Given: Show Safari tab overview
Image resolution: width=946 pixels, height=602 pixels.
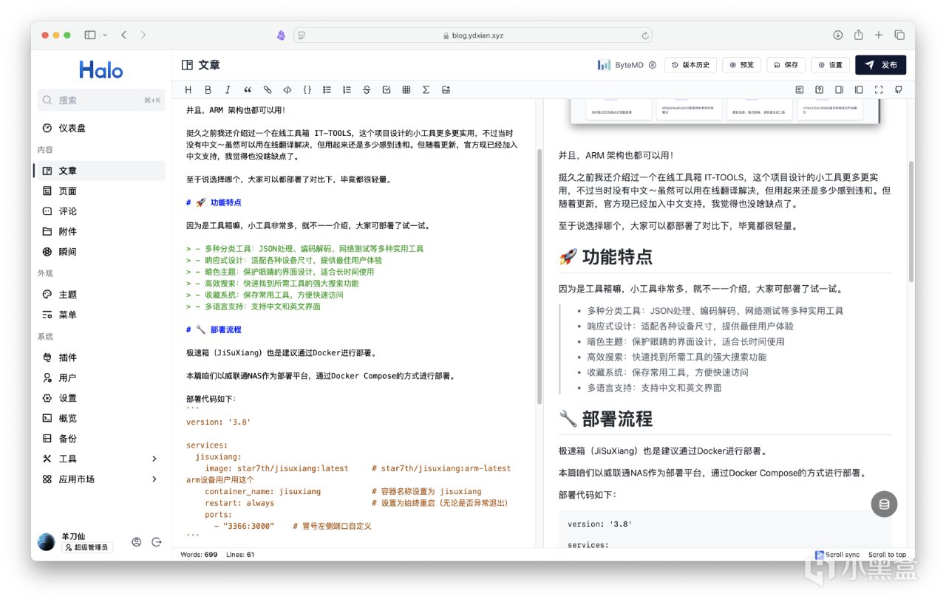Looking at the screenshot, I should (899, 35).
